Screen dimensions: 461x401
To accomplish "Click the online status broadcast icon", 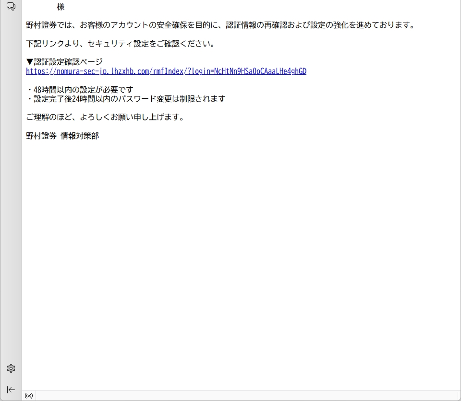I will 29,396.
